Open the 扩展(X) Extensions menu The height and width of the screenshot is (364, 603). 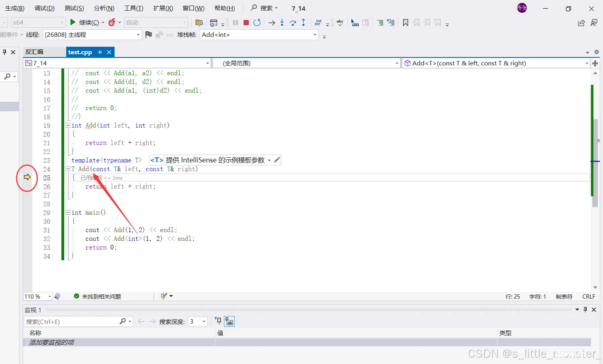point(163,8)
